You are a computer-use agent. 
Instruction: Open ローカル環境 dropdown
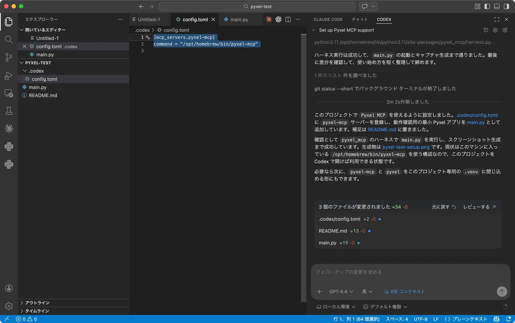[336, 307]
